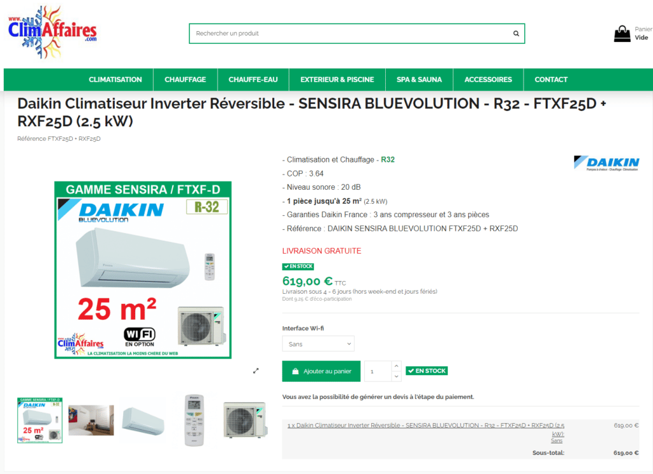Select the room interior thumbnail
Screen dimensions: 653x474
(x=91, y=420)
